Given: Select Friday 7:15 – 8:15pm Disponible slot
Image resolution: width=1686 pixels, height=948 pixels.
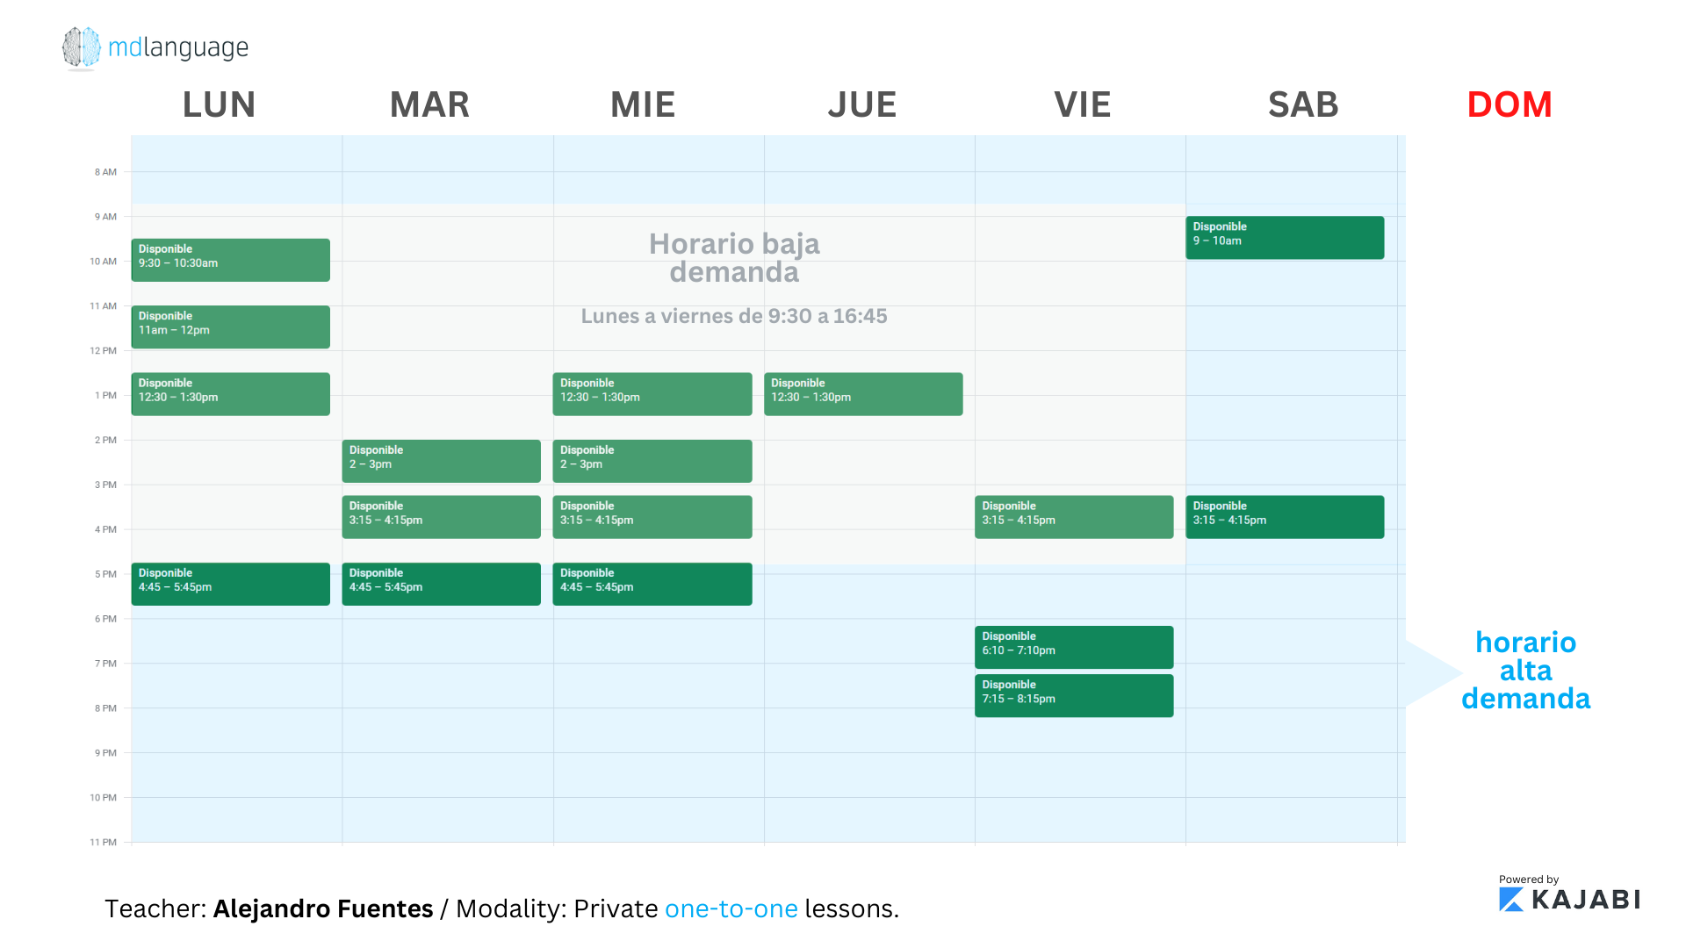Looking at the screenshot, I should click(1074, 695).
